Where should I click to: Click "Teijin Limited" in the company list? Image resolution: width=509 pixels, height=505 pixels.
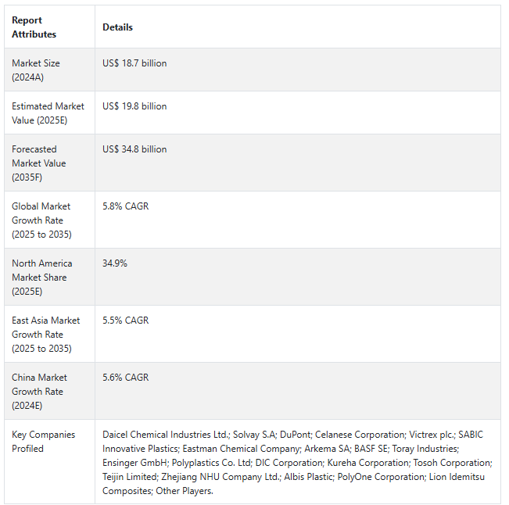pos(129,477)
